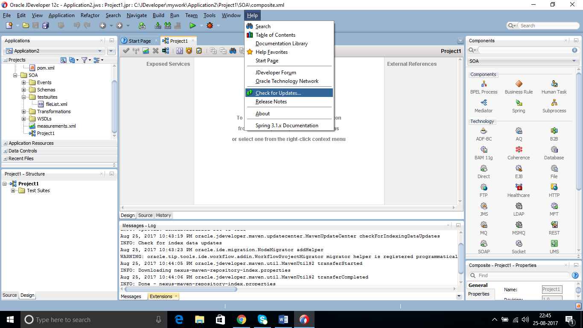Select the Database technology adapter

[x=554, y=151]
